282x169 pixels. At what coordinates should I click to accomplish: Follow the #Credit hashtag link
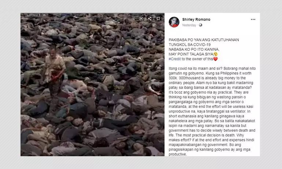coord(174,59)
